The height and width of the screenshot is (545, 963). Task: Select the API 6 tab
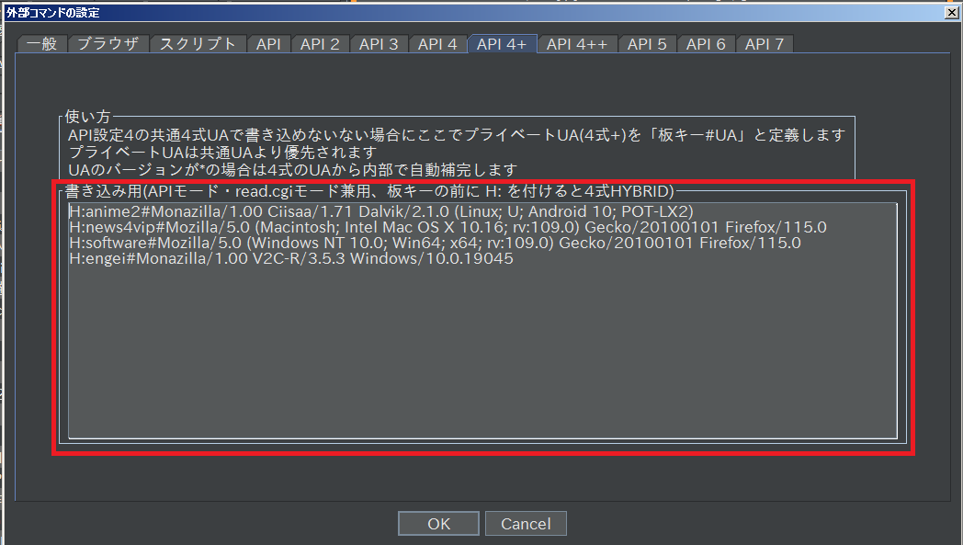pyautogui.click(x=706, y=44)
